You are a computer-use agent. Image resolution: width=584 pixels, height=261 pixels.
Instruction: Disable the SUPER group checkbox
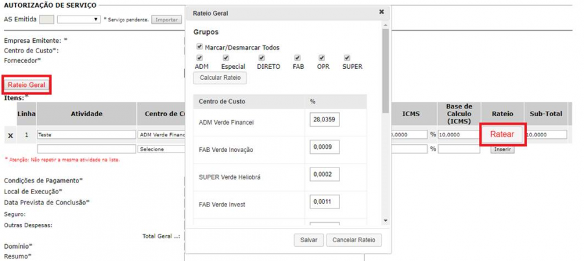click(347, 58)
